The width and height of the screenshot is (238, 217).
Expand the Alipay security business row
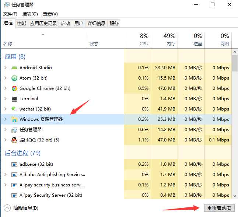[6, 185]
